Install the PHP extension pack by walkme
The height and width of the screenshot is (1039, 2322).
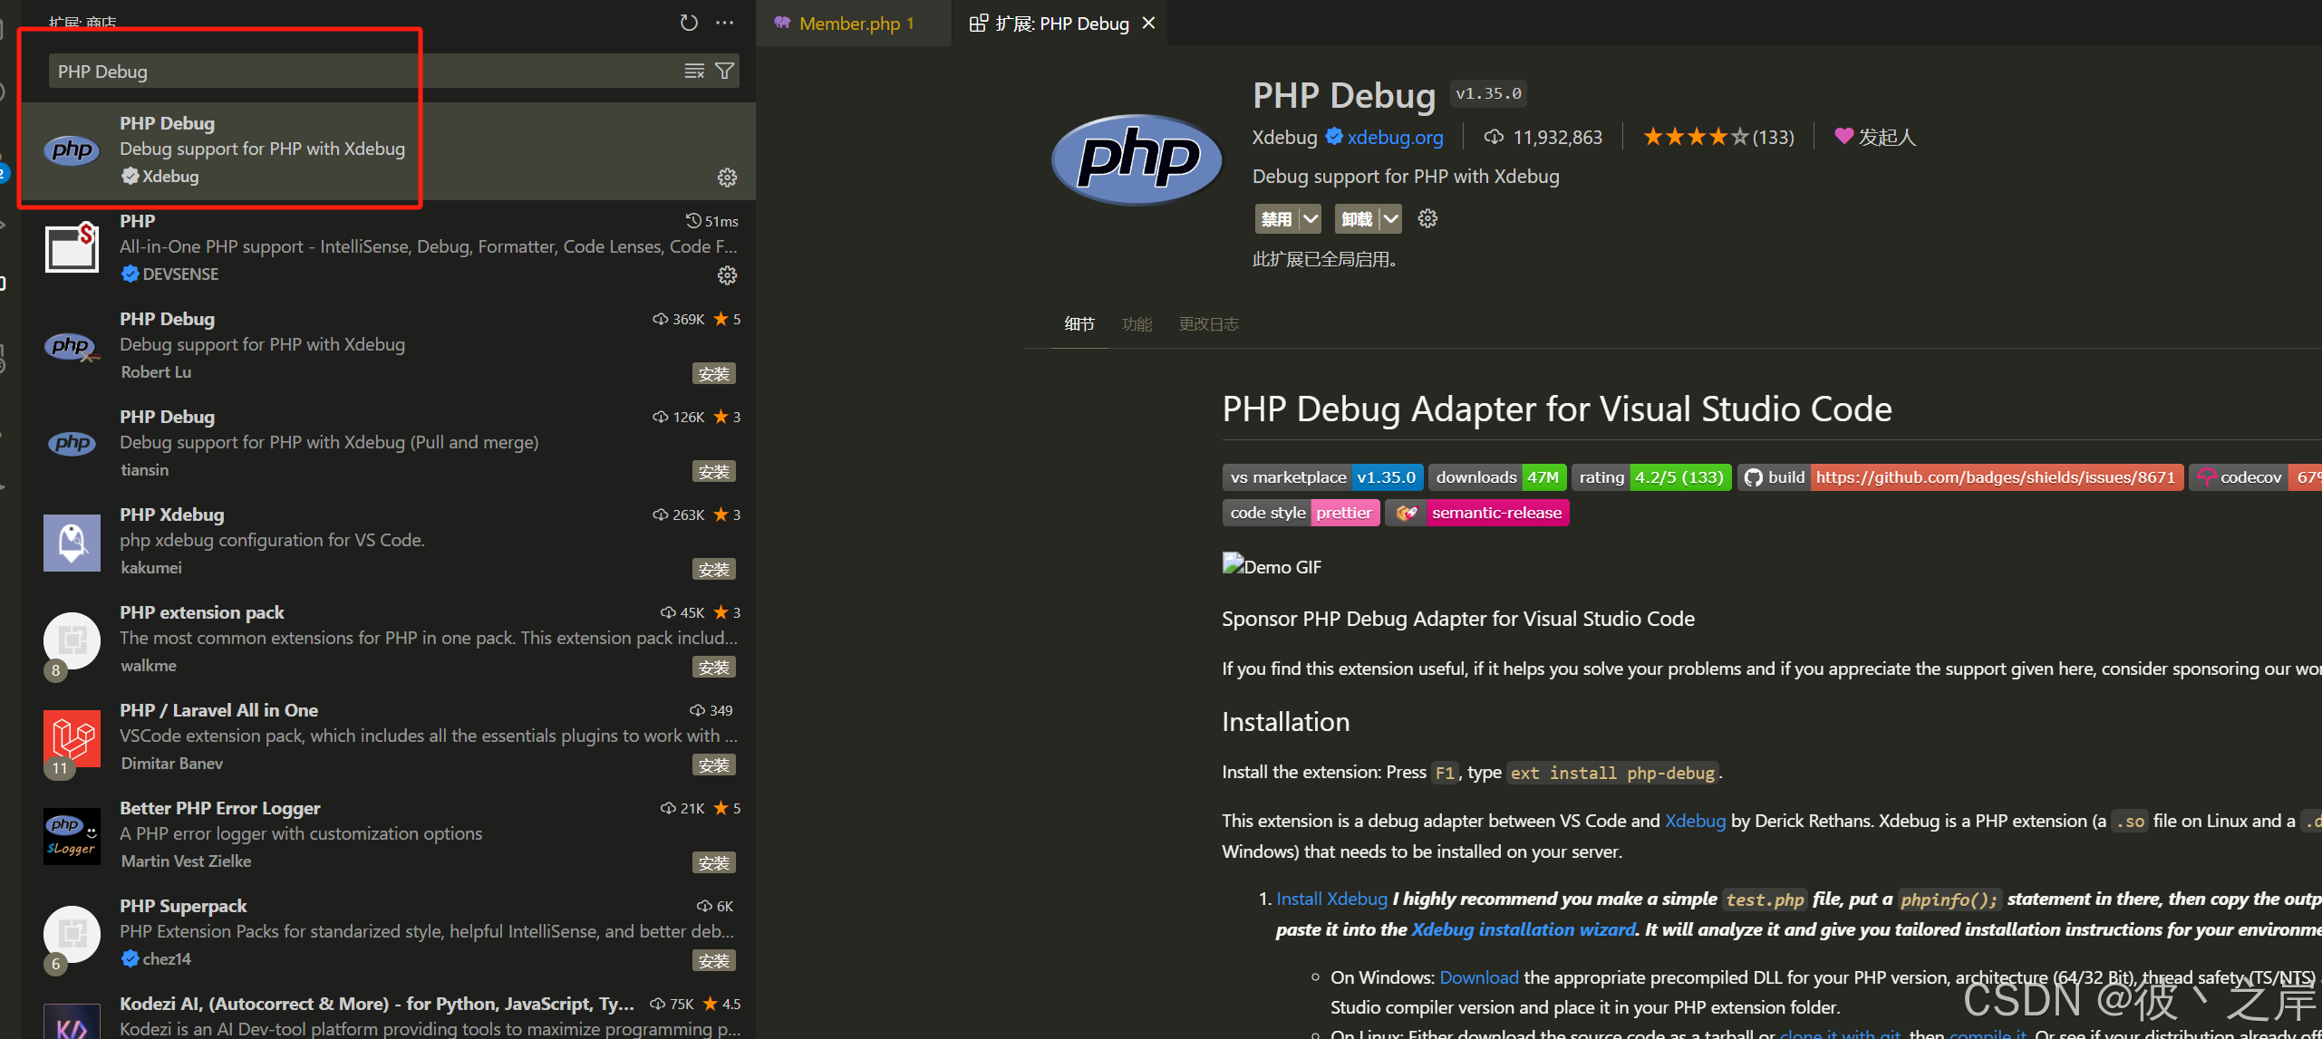pyautogui.click(x=713, y=667)
